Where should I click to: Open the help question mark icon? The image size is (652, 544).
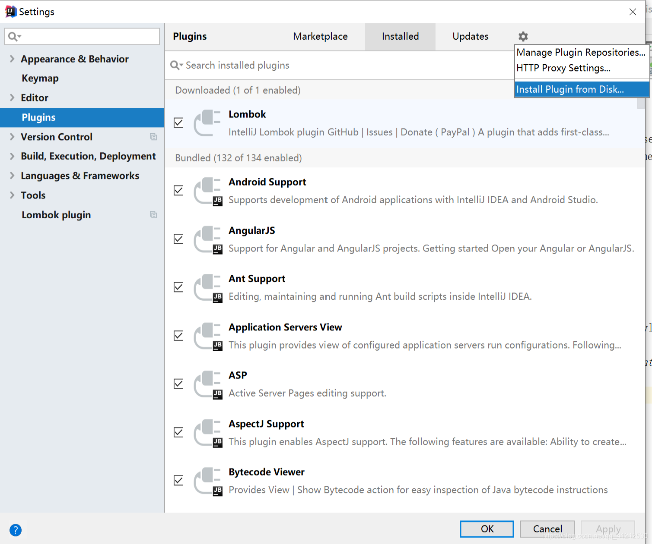pos(16,530)
